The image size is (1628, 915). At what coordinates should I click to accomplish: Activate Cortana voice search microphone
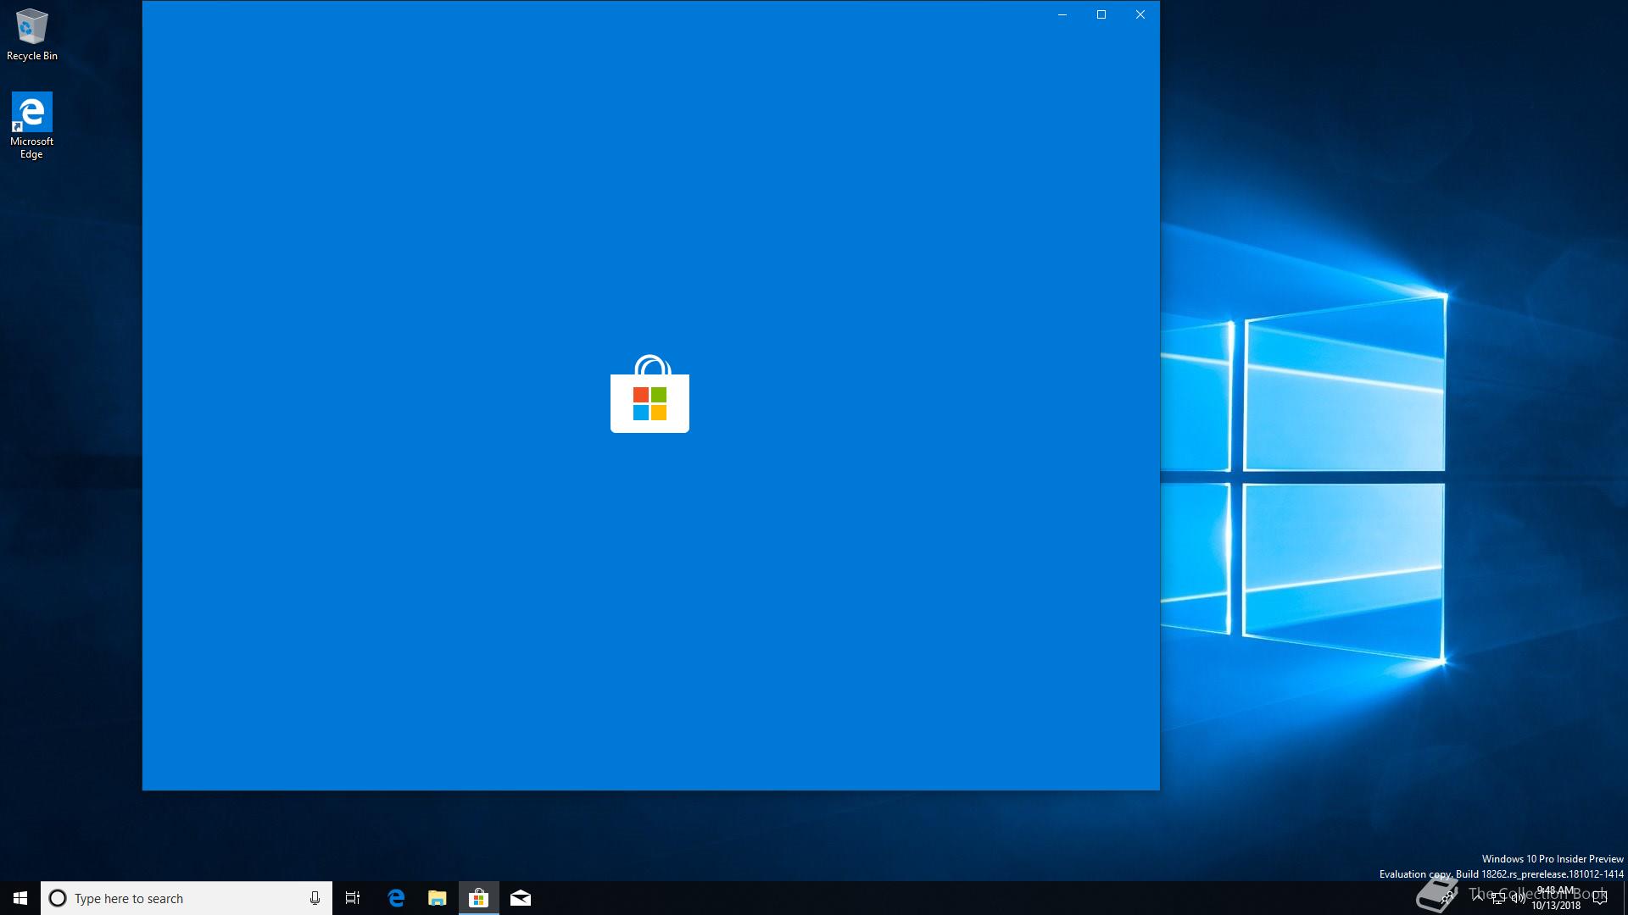[x=314, y=898]
